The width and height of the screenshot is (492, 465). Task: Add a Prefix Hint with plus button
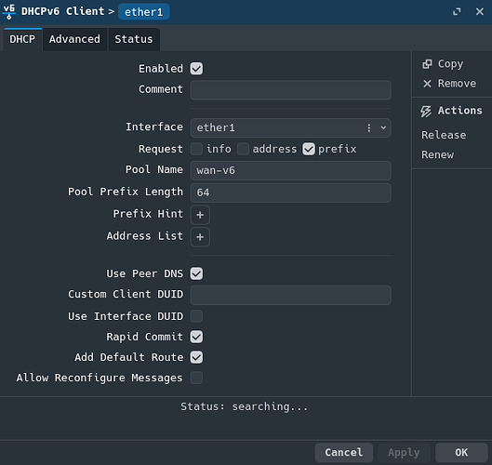[x=200, y=215]
